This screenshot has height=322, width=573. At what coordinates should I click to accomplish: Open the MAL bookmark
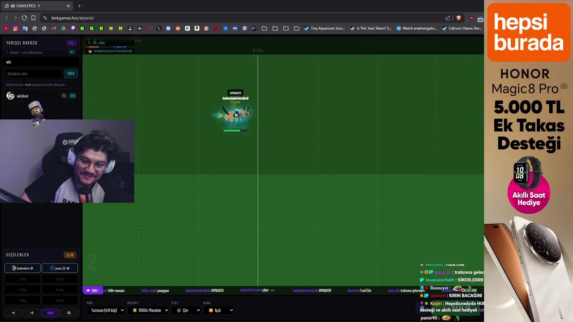tap(235, 28)
